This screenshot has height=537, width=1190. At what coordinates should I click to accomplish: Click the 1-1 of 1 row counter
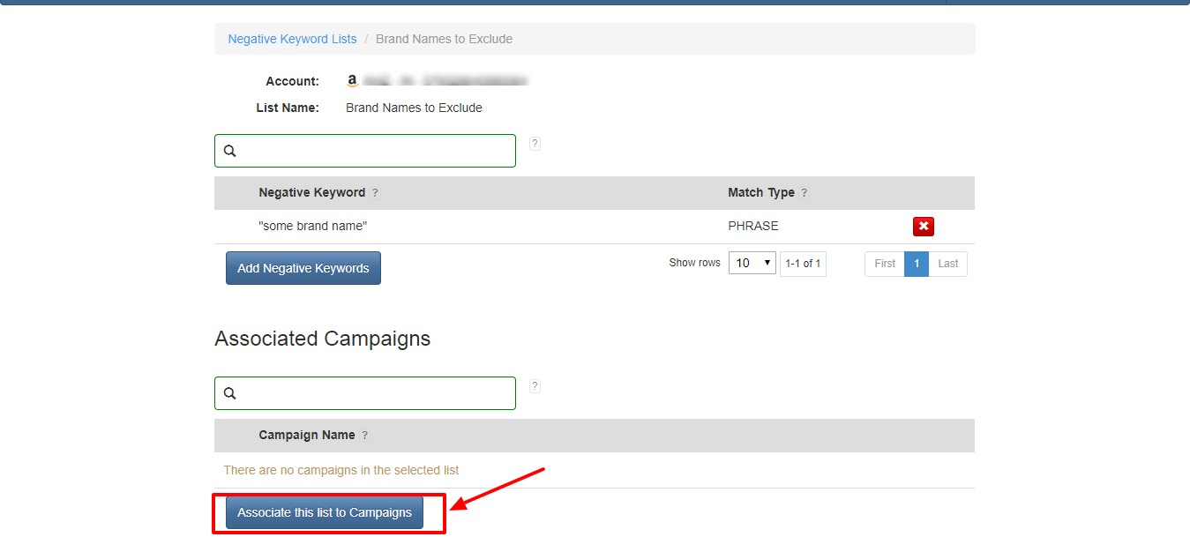click(803, 264)
